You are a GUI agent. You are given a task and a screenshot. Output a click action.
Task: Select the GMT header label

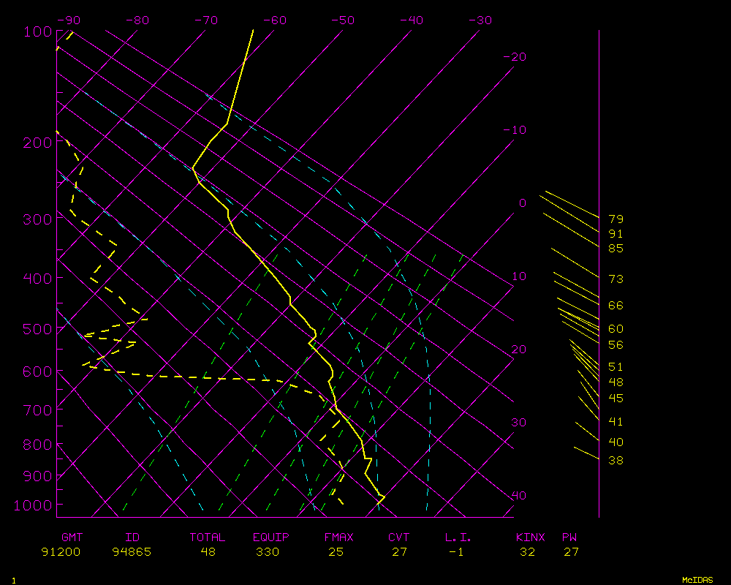[x=72, y=537]
